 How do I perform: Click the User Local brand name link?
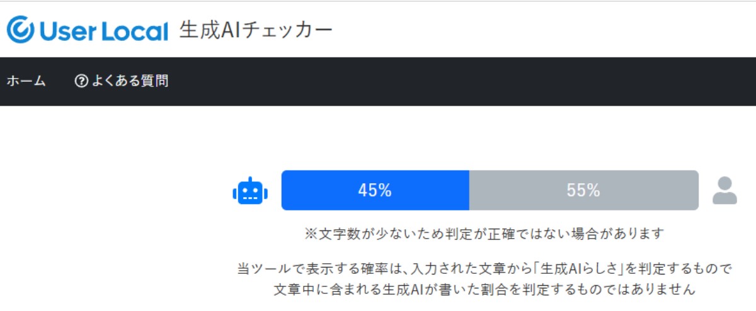[x=104, y=31]
